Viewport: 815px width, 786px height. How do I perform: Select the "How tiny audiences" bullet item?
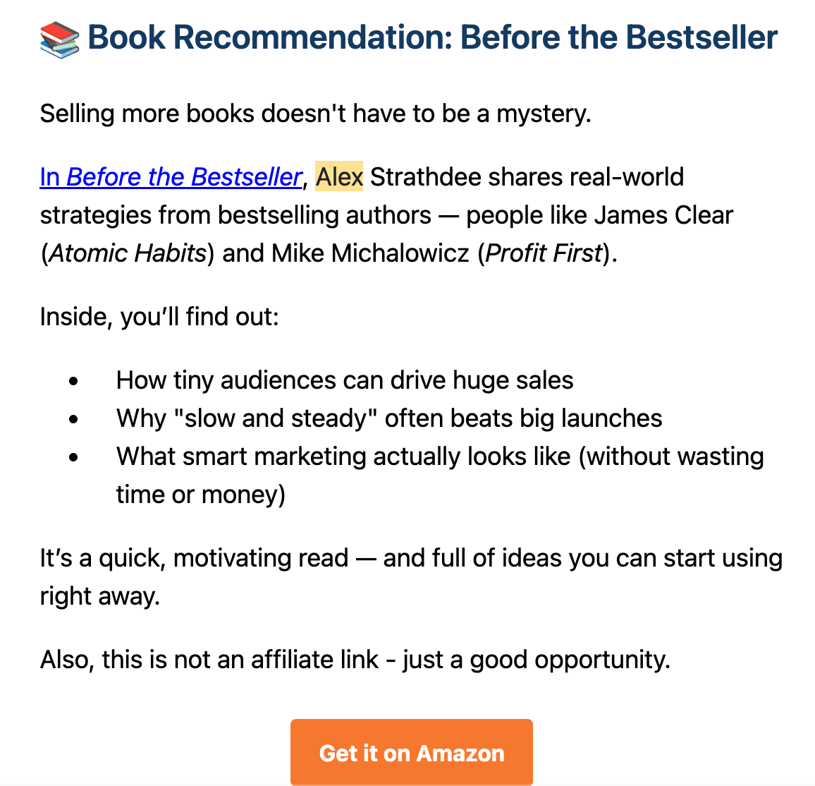coord(345,380)
